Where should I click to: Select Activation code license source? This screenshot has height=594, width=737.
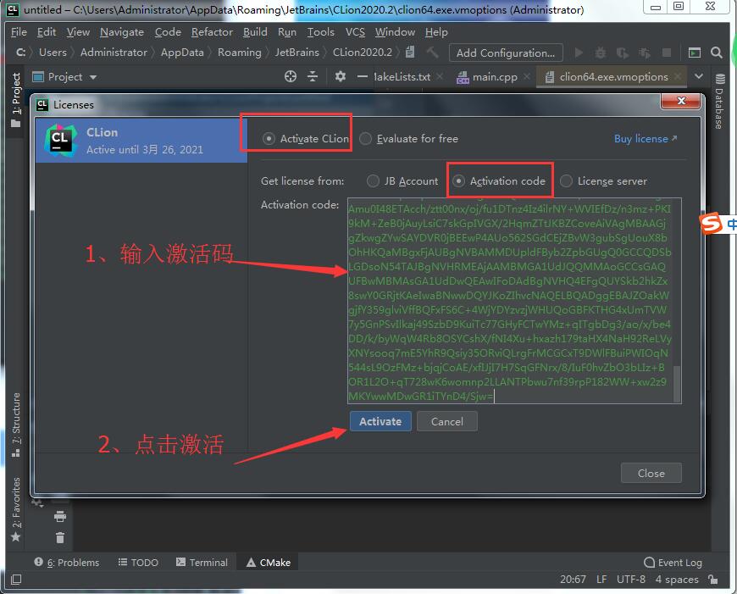point(458,181)
